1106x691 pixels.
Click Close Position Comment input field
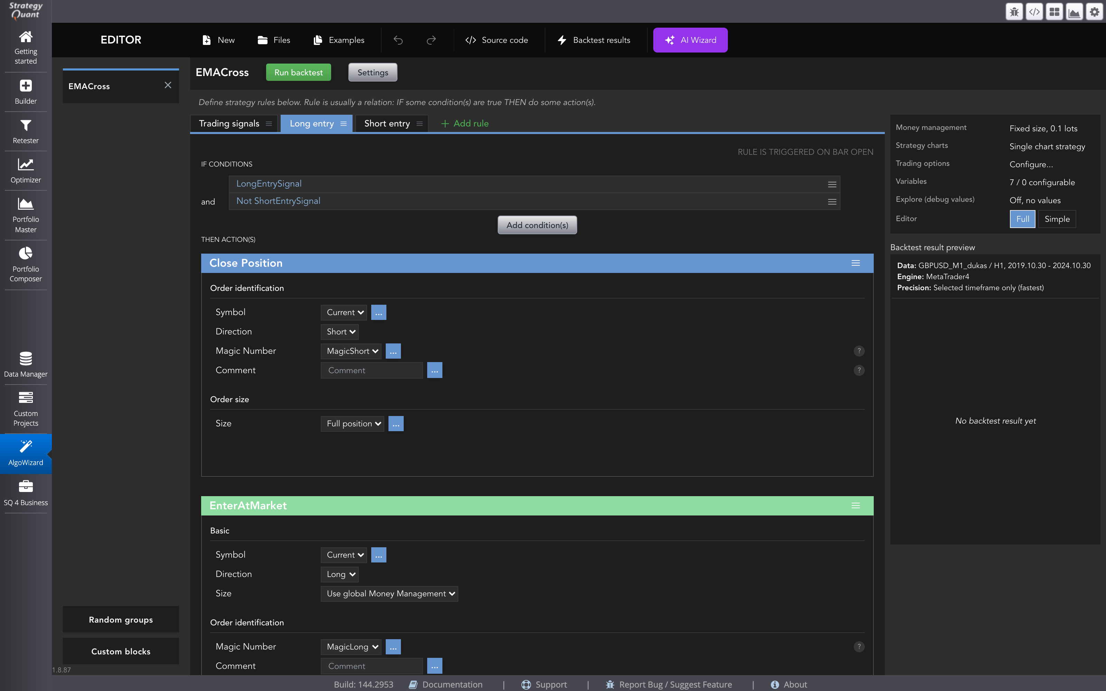(x=372, y=370)
